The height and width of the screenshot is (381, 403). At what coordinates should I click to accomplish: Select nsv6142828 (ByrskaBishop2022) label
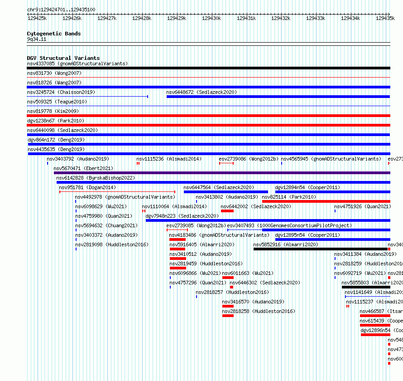click(96, 178)
